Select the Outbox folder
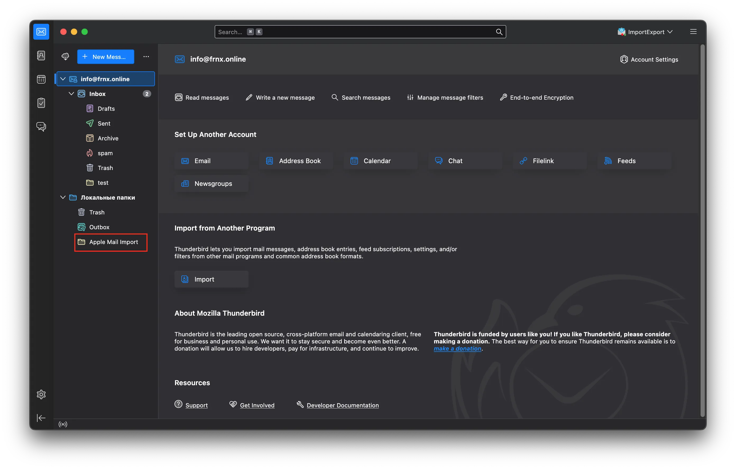Image resolution: width=736 pixels, height=469 pixels. 106,227
